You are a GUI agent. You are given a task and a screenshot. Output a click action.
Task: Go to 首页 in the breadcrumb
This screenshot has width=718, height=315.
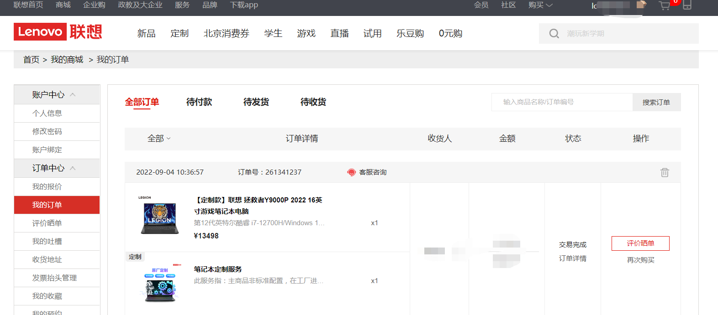point(31,60)
